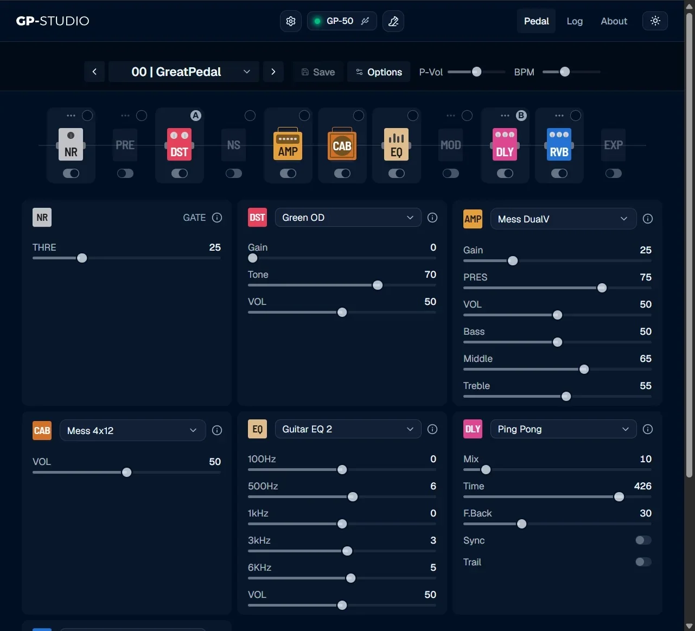Go to the next preset arrow
695x631 pixels.
273,72
